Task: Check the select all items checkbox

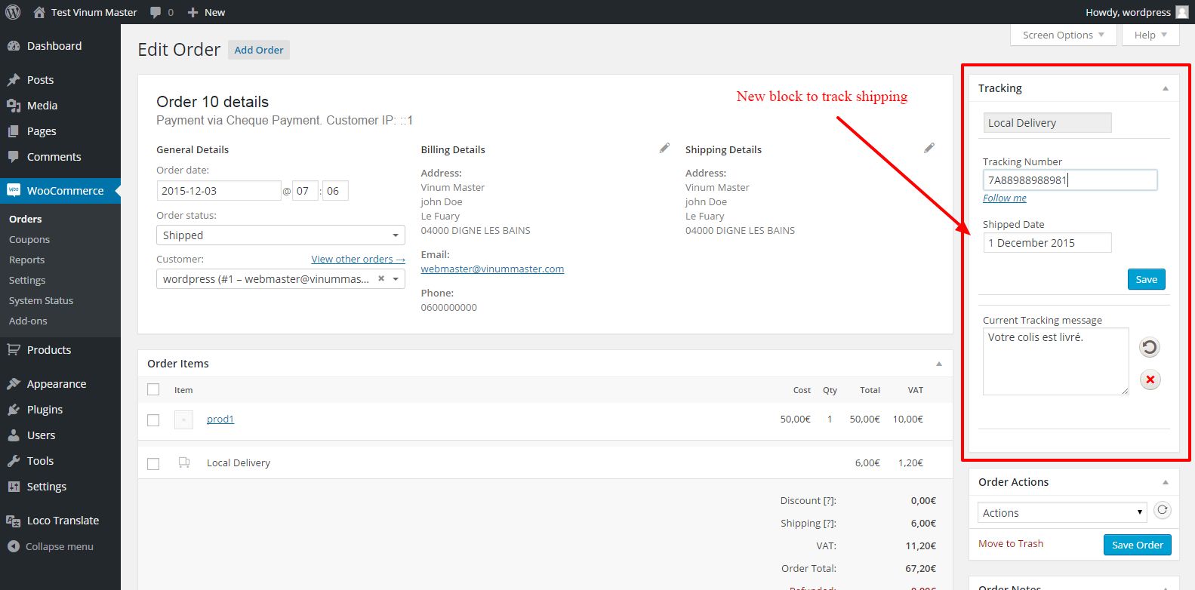Action: (153, 390)
